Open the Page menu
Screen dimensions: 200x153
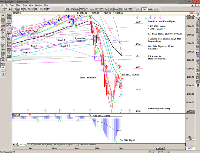click(x=12, y=5)
